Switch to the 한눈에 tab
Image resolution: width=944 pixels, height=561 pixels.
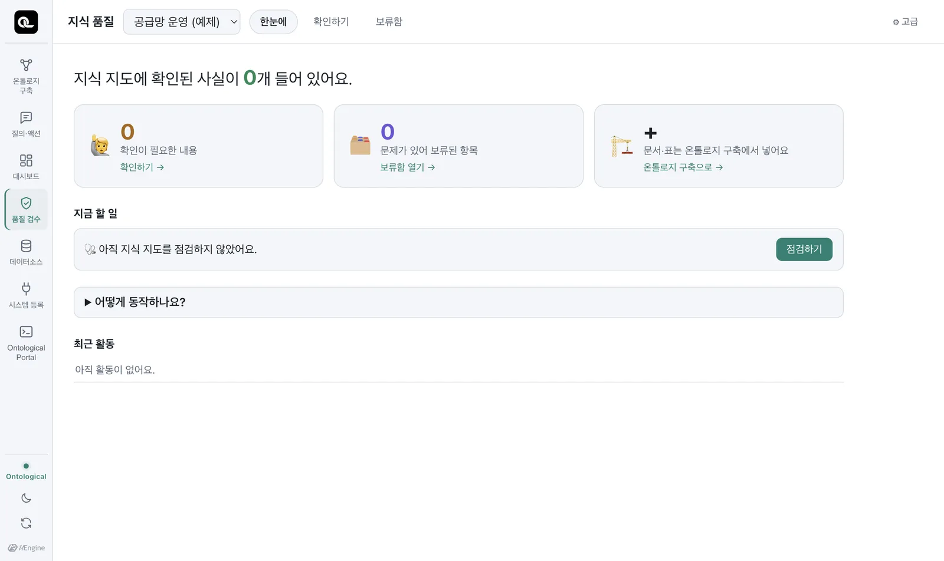[x=274, y=22]
